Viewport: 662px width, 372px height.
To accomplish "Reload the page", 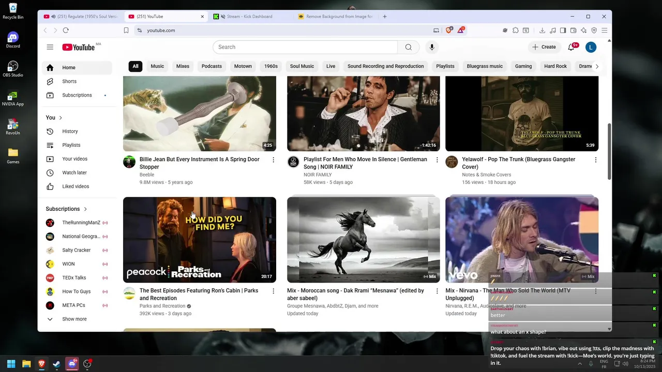I will pyautogui.click(x=66, y=30).
